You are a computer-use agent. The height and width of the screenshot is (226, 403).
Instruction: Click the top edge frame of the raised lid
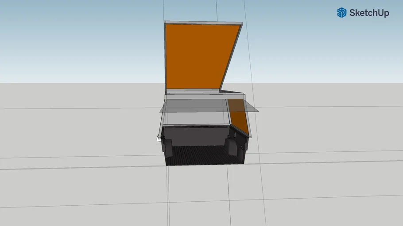203,23
